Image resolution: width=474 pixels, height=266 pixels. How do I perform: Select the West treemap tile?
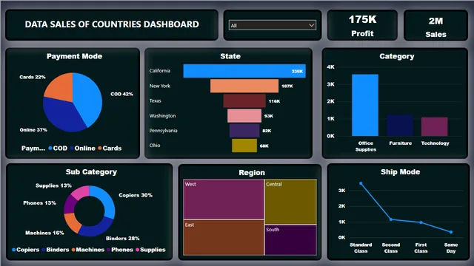point(224,199)
